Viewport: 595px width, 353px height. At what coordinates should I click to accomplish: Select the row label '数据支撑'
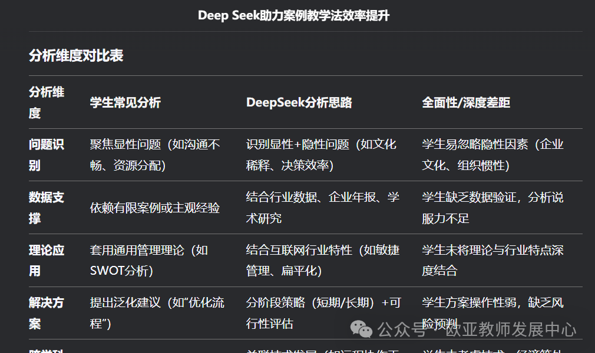point(47,208)
